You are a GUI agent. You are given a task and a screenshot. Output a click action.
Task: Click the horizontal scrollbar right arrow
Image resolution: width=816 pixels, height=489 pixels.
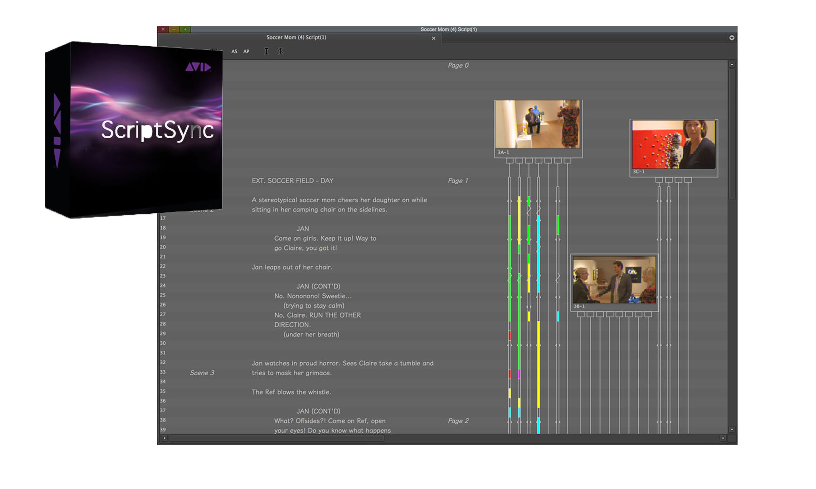723,438
